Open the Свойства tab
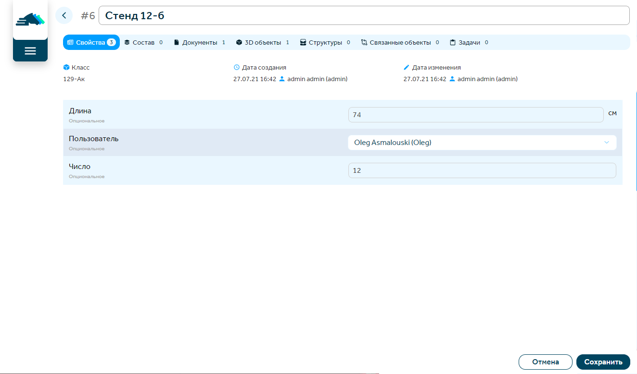 (x=91, y=42)
